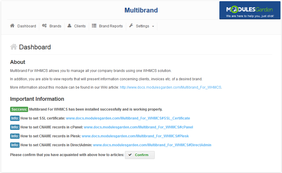The image size is (282, 173).
Task: Open the DirectAdmin CNAME documentation link
Action: [152, 145]
